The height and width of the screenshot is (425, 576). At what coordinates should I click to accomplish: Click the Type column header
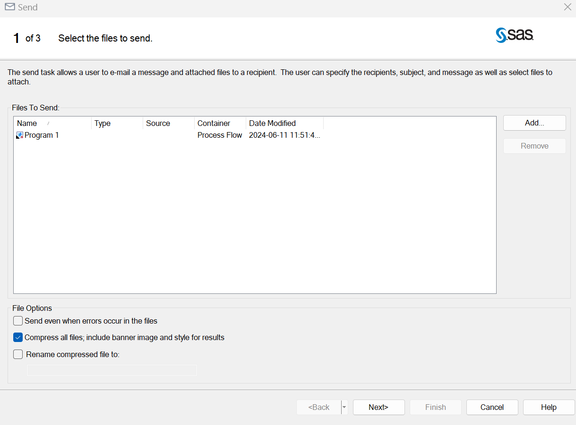(103, 124)
